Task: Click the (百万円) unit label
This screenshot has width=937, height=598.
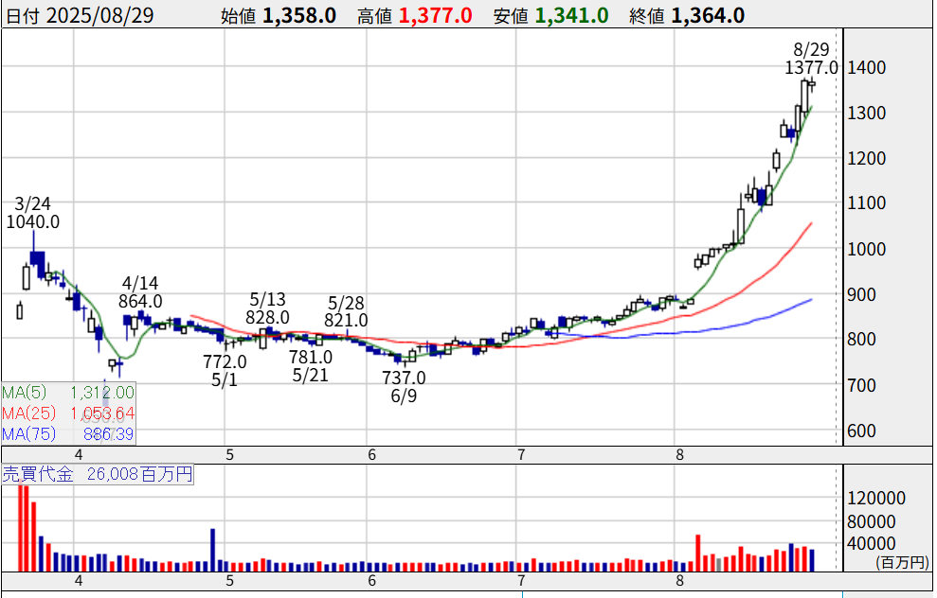Action: [x=902, y=562]
